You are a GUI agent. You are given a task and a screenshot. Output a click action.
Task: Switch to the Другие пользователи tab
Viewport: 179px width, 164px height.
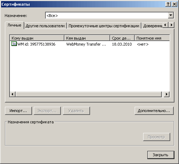click(45, 26)
